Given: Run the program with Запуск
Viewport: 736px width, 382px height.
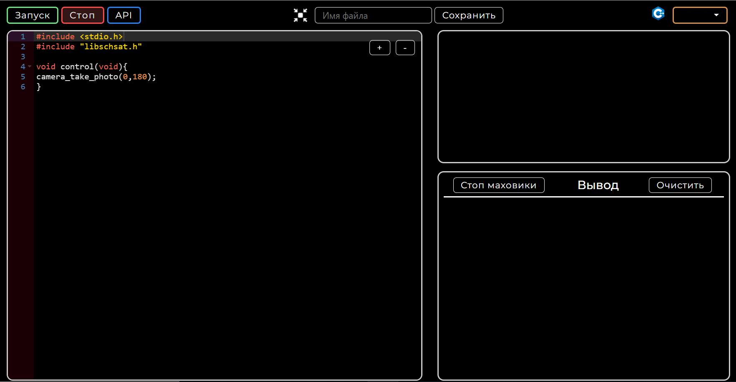Looking at the screenshot, I should coord(32,15).
